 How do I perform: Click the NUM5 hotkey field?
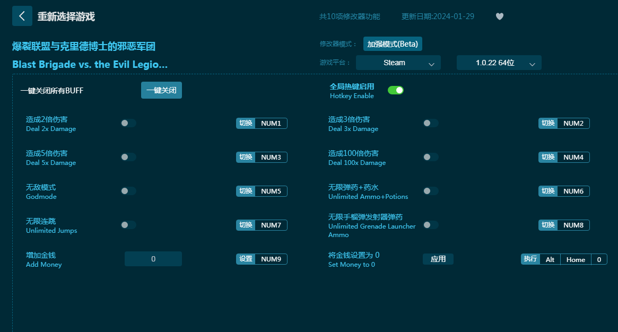tap(271, 191)
